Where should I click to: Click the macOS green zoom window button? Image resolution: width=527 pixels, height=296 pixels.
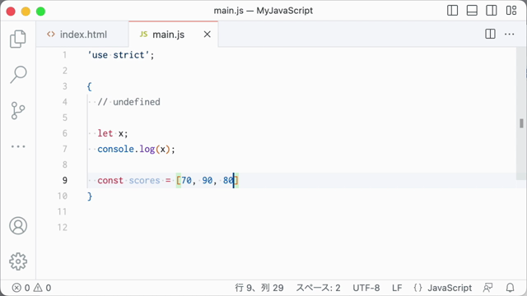(x=40, y=11)
